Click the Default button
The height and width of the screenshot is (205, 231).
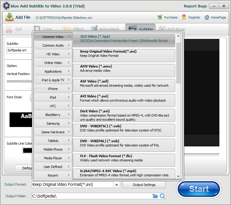coord(24,168)
